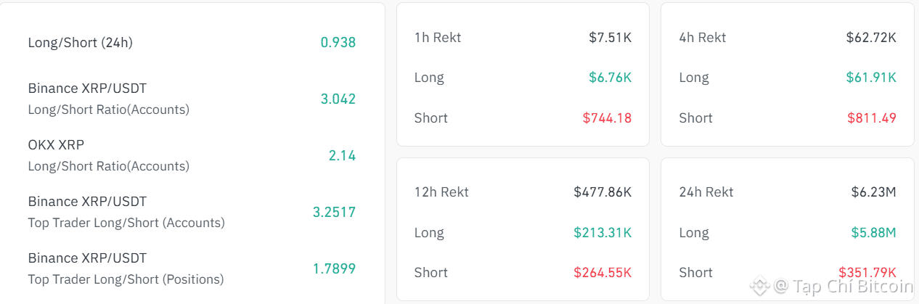The width and height of the screenshot is (919, 304).
Task: Select Top Trader Long/Short (Accounts) row
Action: click(x=126, y=212)
